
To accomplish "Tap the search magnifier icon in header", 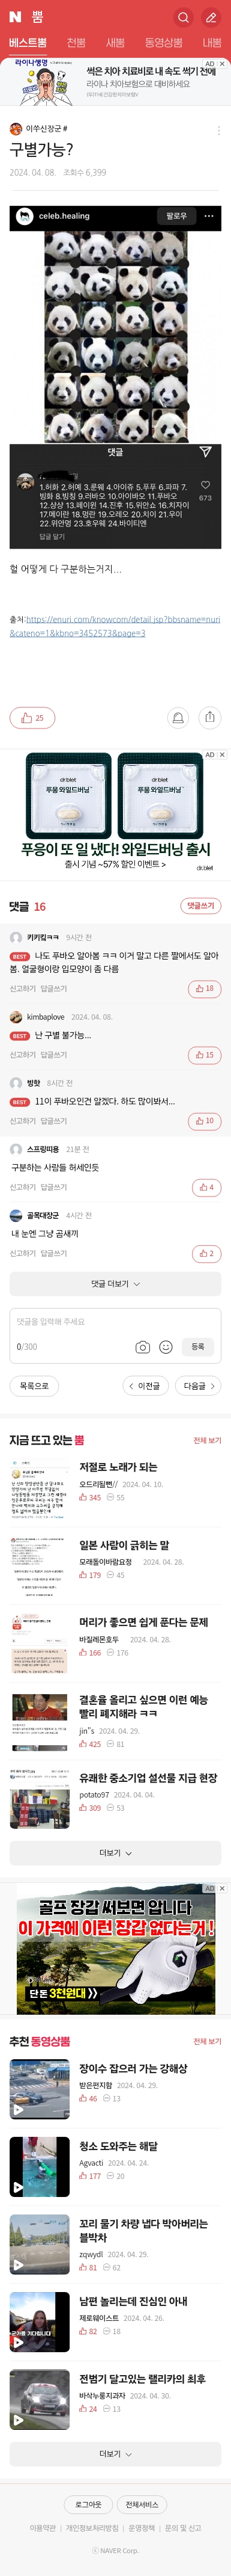I will 182,17.
